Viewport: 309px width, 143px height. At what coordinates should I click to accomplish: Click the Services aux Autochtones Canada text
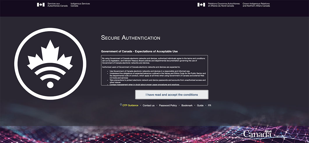[x=57, y=5]
